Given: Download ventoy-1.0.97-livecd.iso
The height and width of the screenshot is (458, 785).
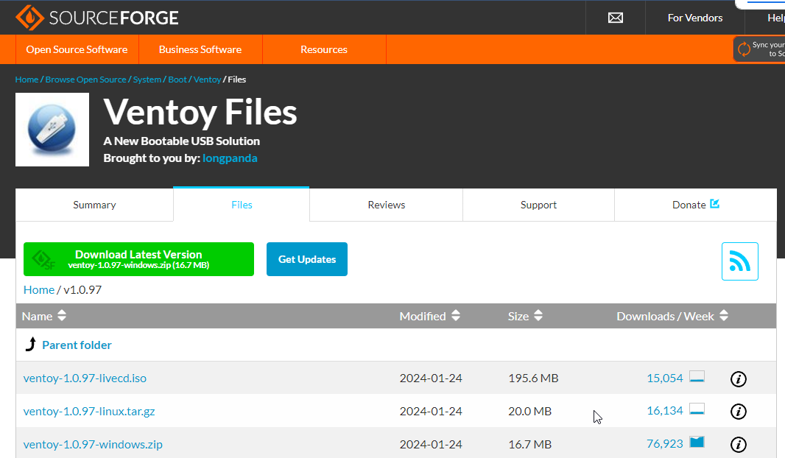Looking at the screenshot, I should point(85,378).
